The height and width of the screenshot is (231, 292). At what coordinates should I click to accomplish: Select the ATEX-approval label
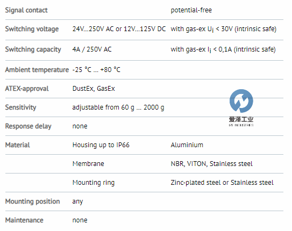pyautogui.click(x=27, y=89)
